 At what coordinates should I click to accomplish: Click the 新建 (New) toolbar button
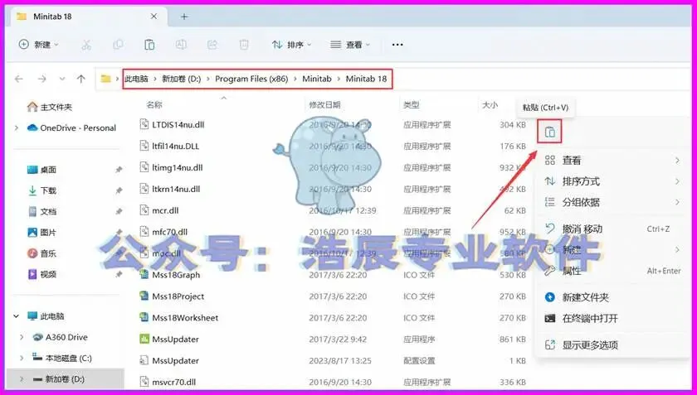(x=39, y=45)
